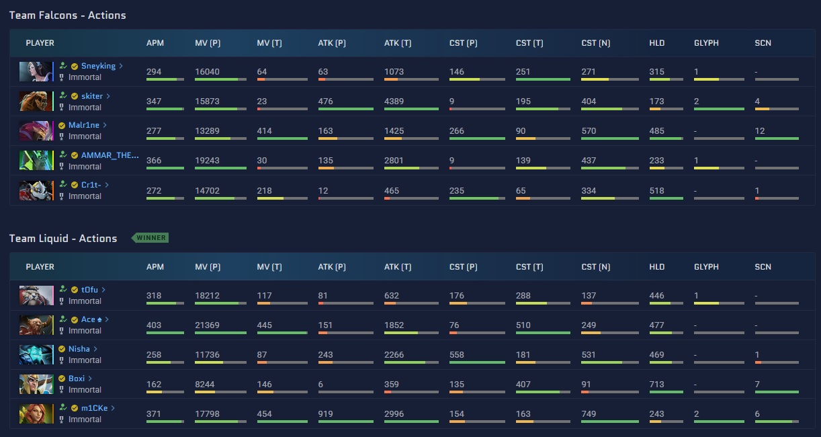Click the Immortal rank medal icon under Malr1ne
Image resolution: width=821 pixels, height=437 pixels.
point(62,136)
